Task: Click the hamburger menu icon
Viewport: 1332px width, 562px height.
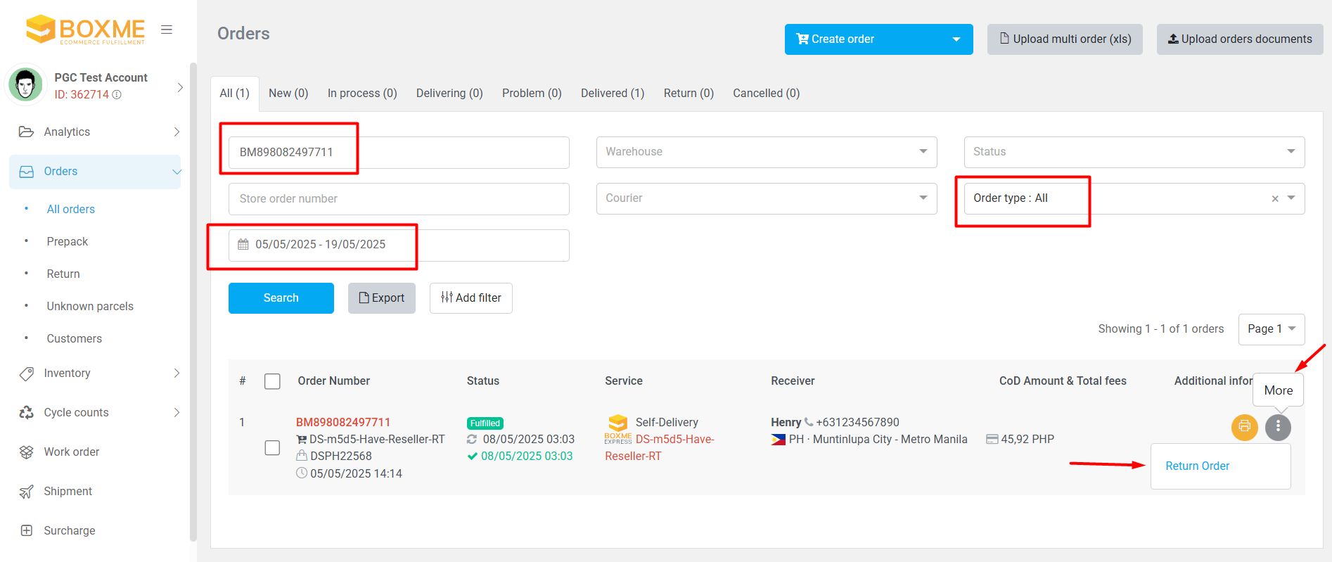Action: click(x=167, y=30)
